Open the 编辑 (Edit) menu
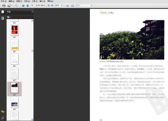168x121 pixels. [11, 1]
